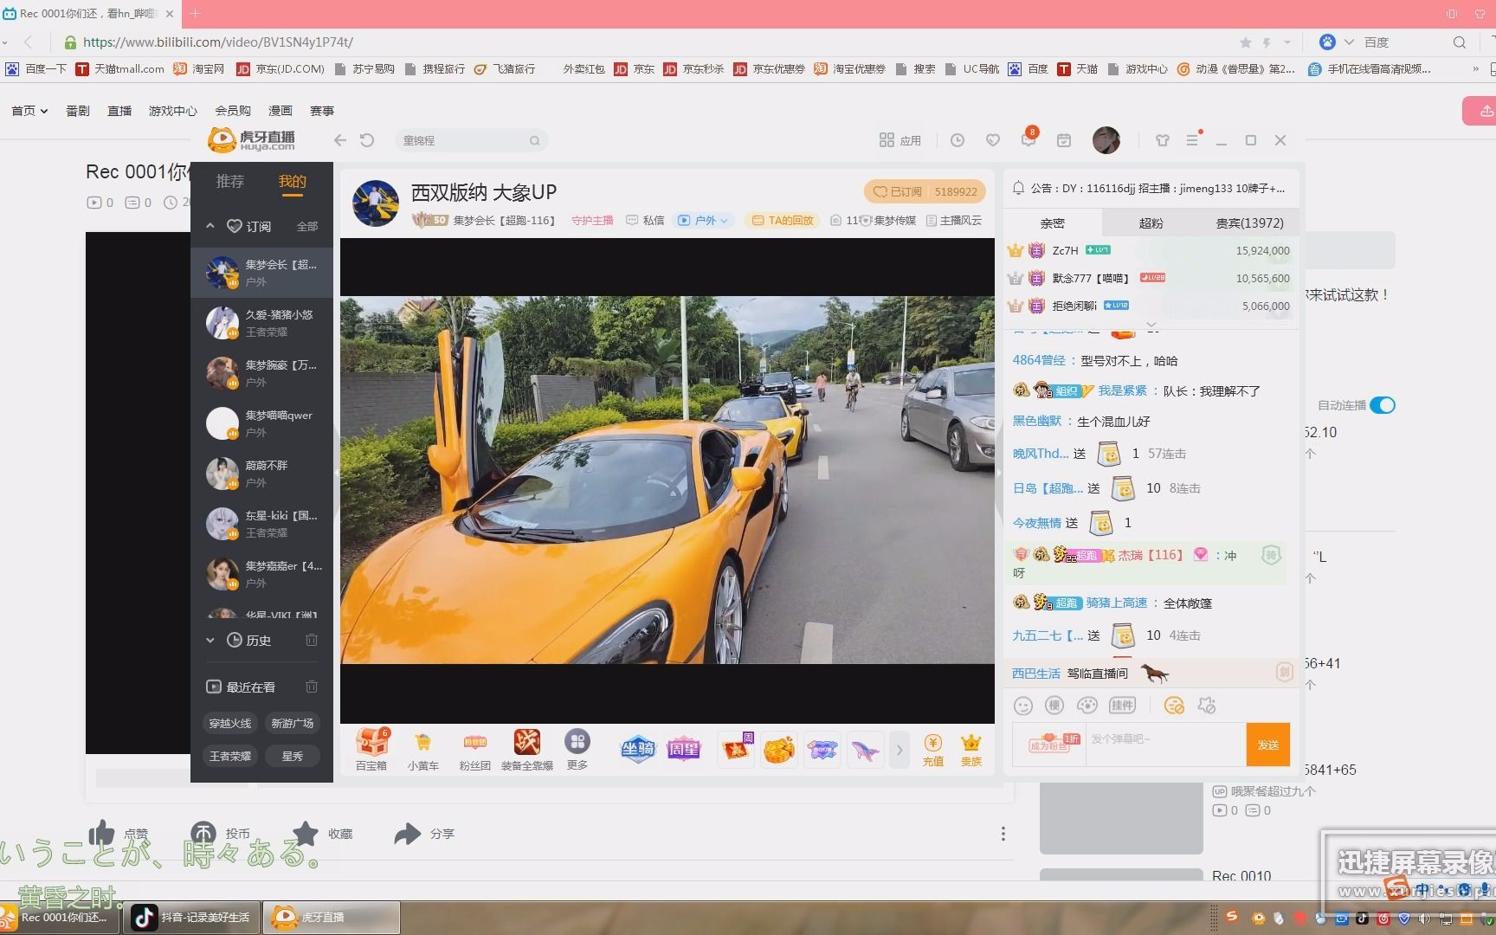The image size is (1496, 935).
Task: Switch to 推荐 tab
Action: pyautogui.click(x=230, y=181)
